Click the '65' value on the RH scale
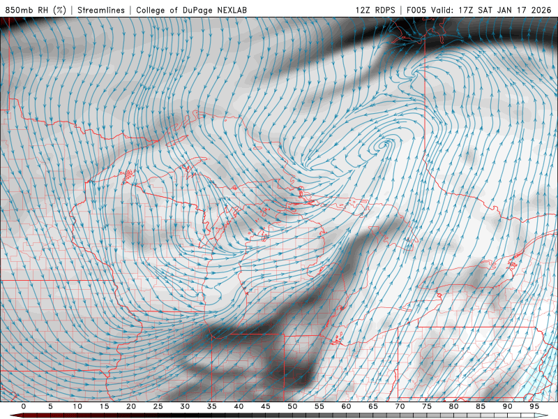Viewport: 558px width, 419px height. pyautogui.click(x=373, y=406)
